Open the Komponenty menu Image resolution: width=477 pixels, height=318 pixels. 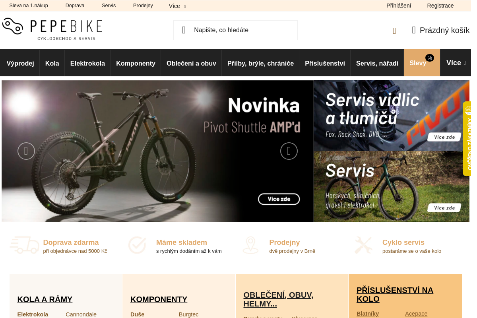click(136, 63)
